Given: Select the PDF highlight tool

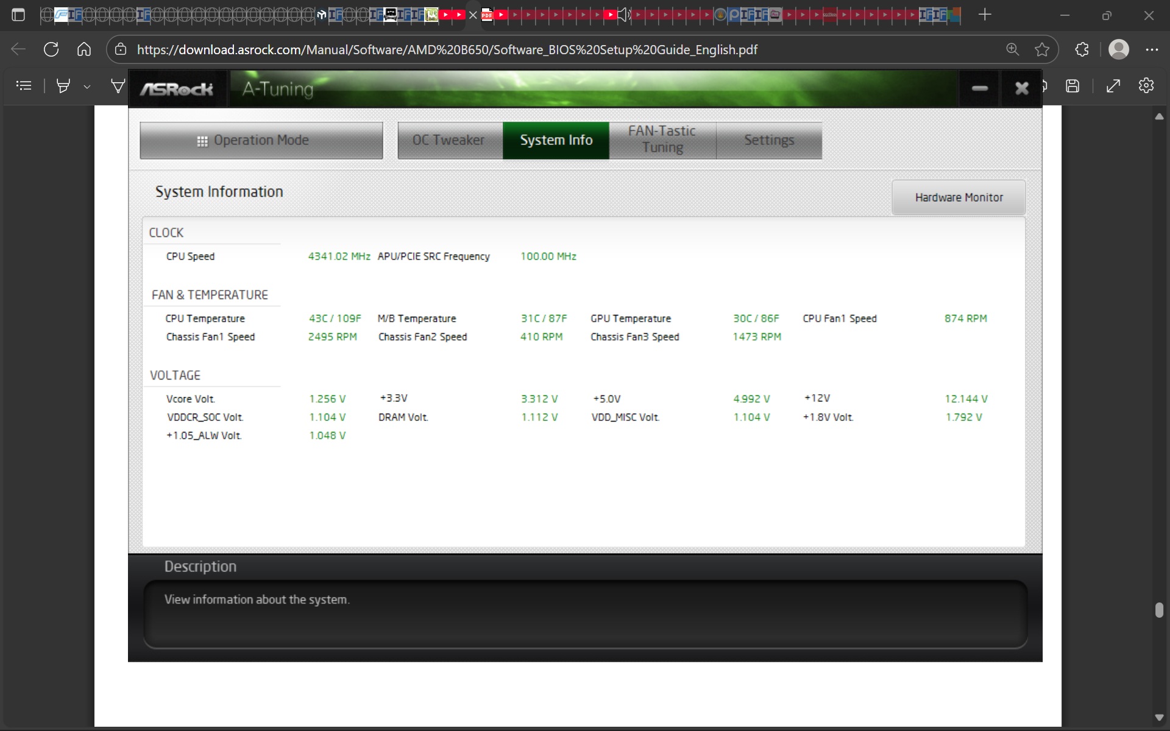Looking at the screenshot, I should pos(63,86).
